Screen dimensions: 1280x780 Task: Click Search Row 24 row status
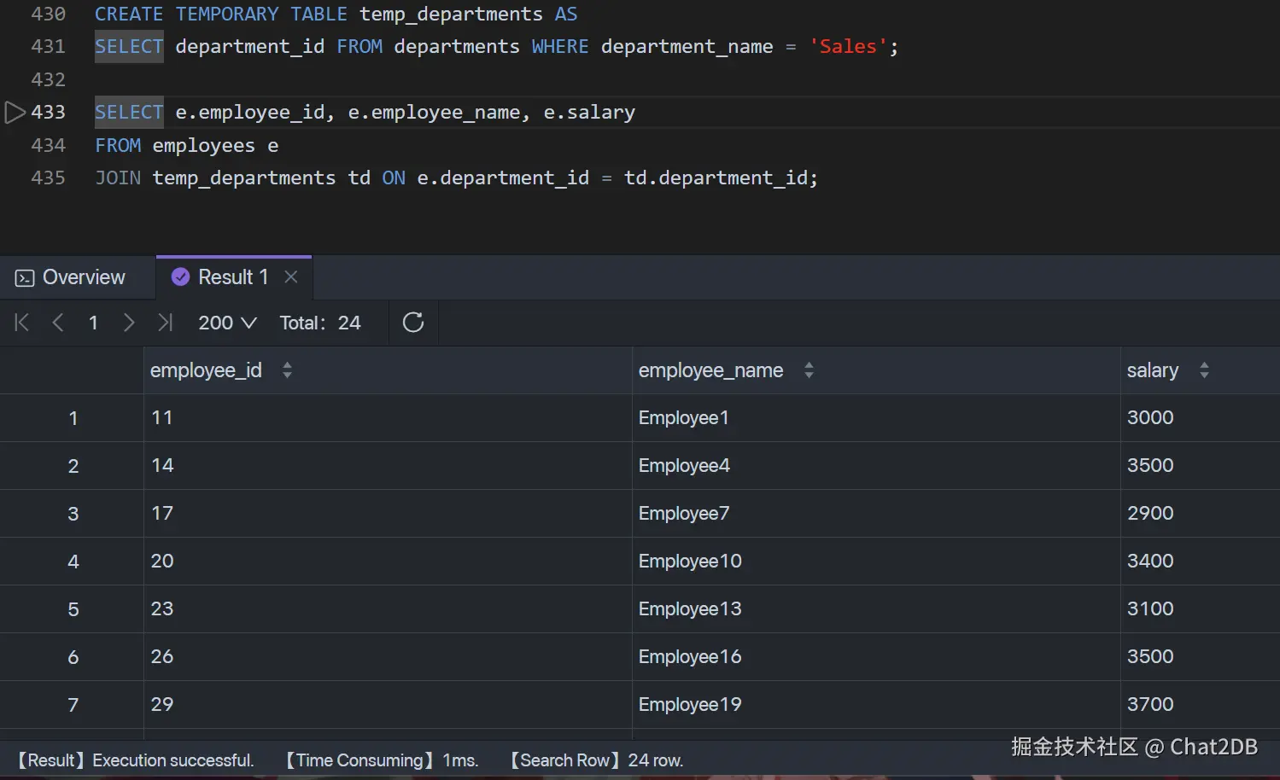pyautogui.click(x=596, y=760)
